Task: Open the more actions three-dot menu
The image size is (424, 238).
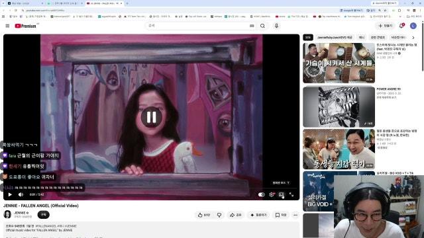Action: (295, 215)
